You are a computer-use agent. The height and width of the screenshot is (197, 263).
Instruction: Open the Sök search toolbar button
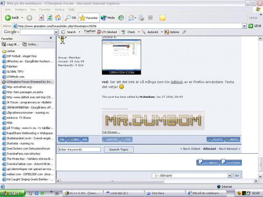pyautogui.click(x=71, y=18)
